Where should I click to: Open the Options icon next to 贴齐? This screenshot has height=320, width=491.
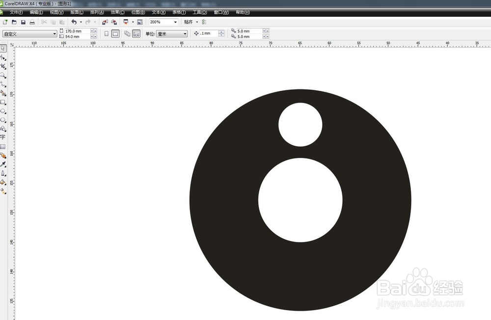[x=204, y=22]
